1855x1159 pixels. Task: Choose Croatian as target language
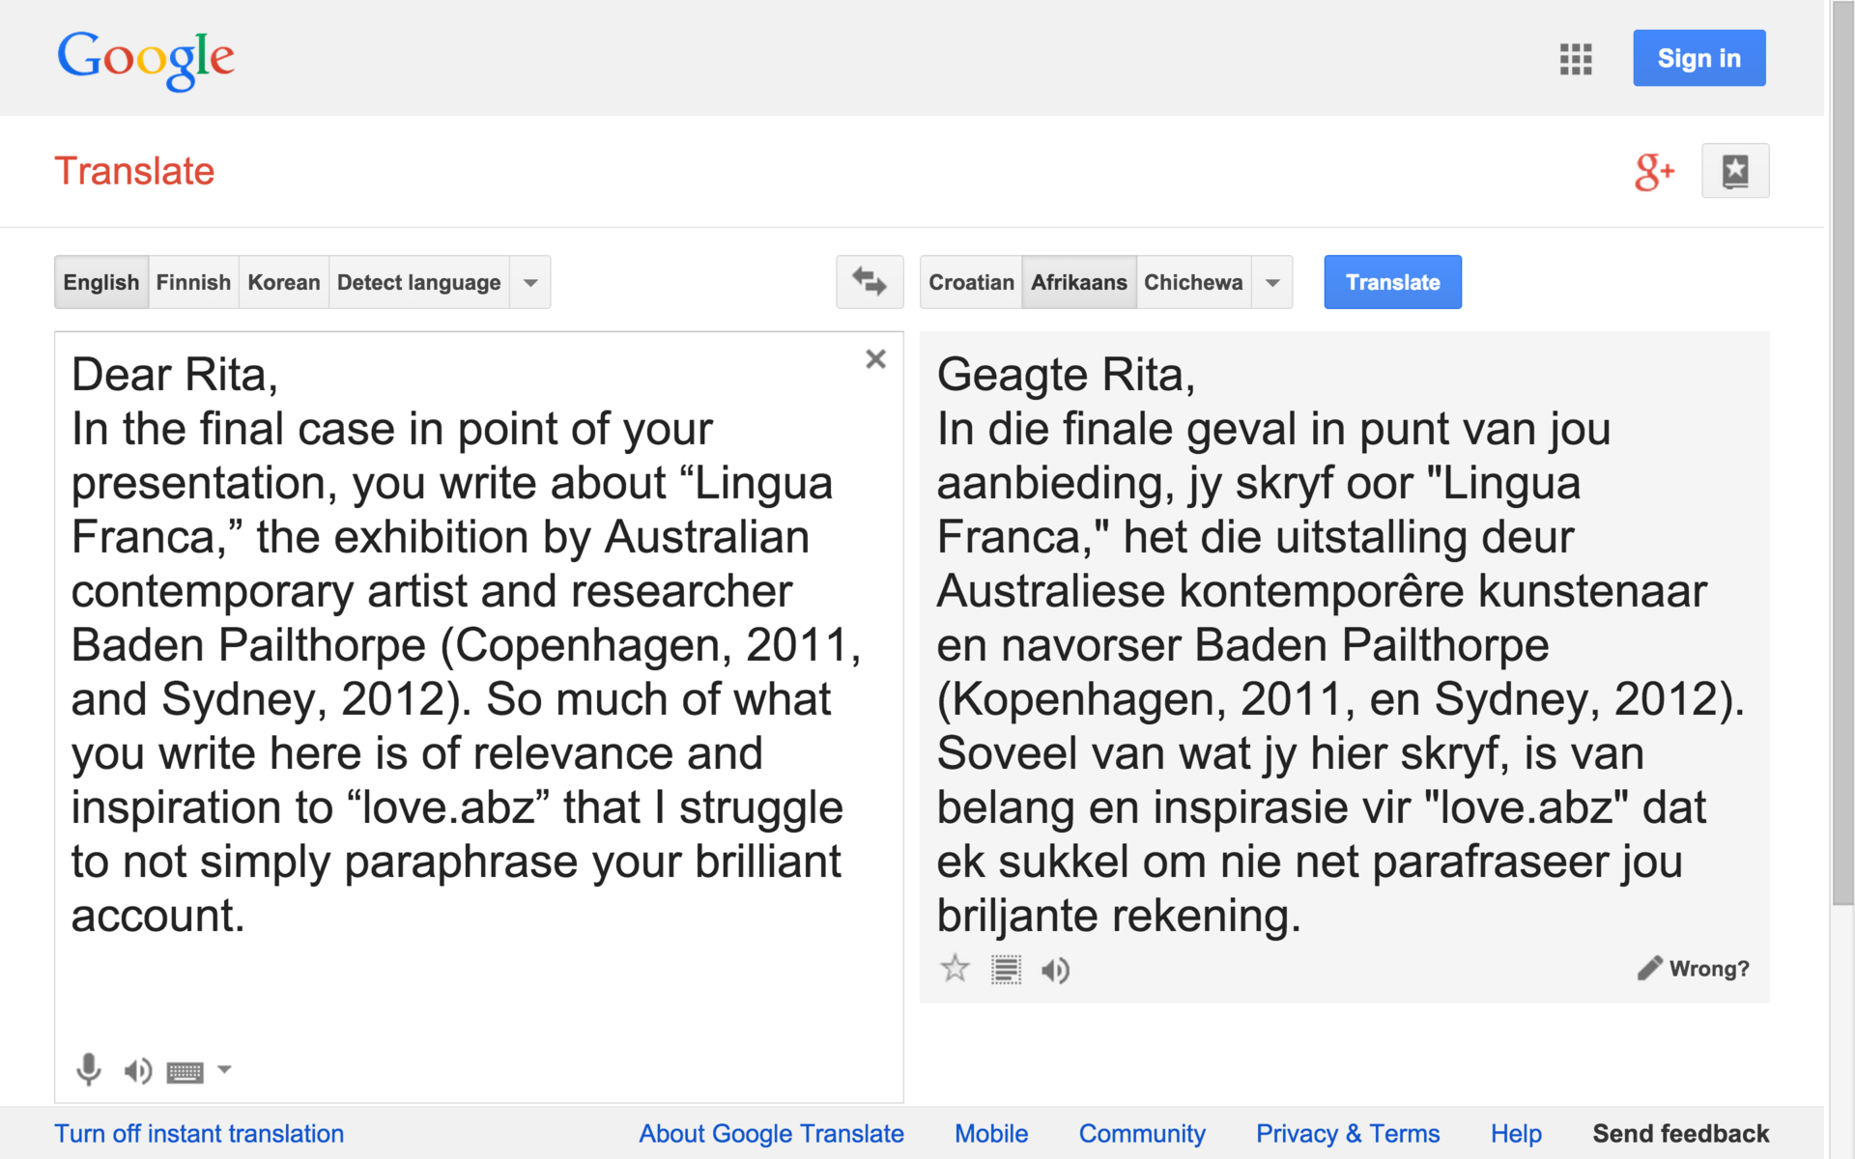point(971,283)
